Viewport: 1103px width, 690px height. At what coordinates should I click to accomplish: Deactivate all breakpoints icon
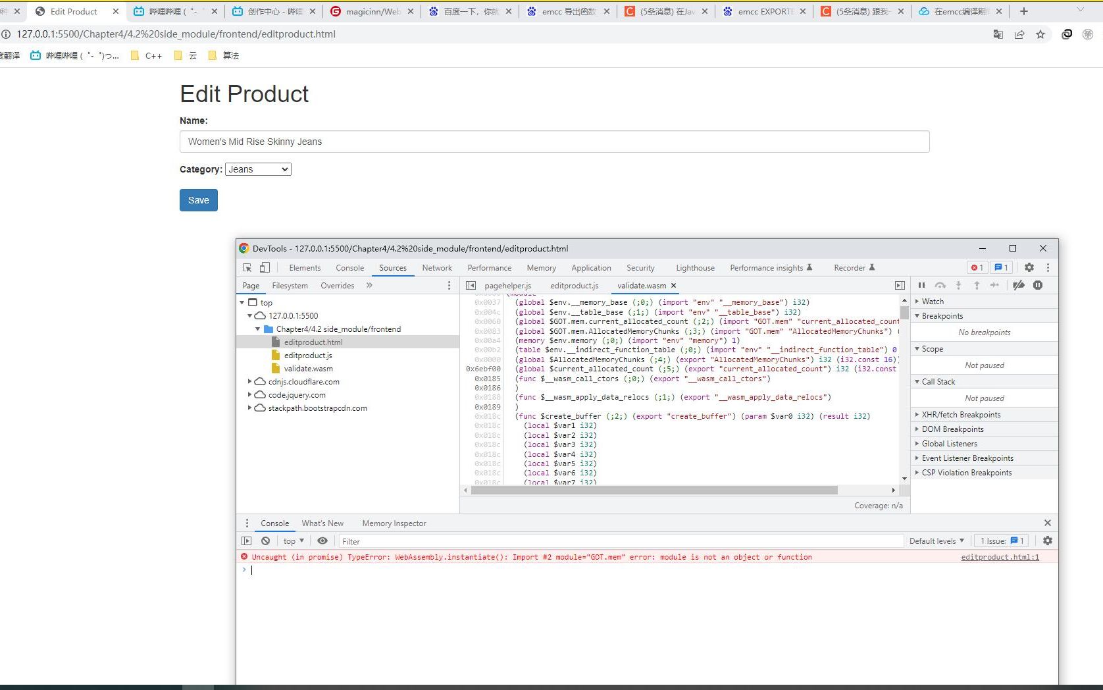(1019, 285)
